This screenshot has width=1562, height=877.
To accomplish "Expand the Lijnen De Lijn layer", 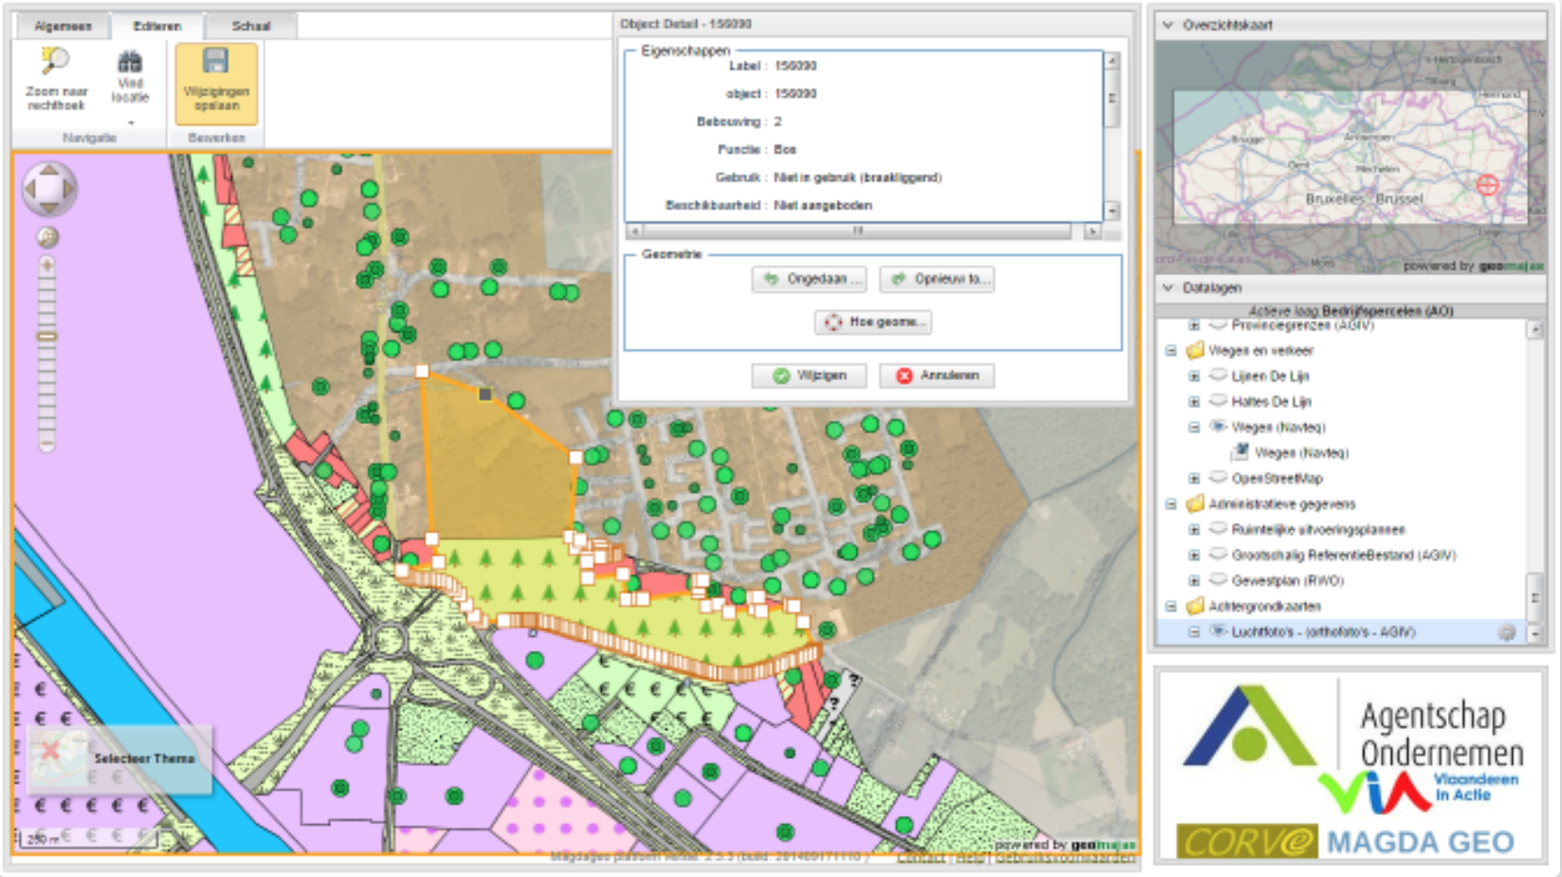I will 1194,376.
